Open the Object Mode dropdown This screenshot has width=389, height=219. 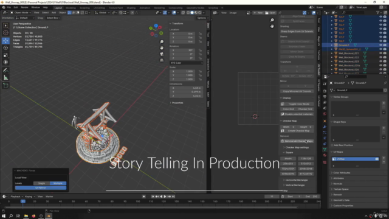point(21,13)
